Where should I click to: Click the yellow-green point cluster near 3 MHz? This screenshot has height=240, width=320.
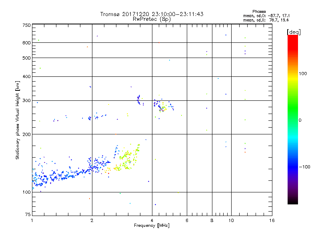126,158
